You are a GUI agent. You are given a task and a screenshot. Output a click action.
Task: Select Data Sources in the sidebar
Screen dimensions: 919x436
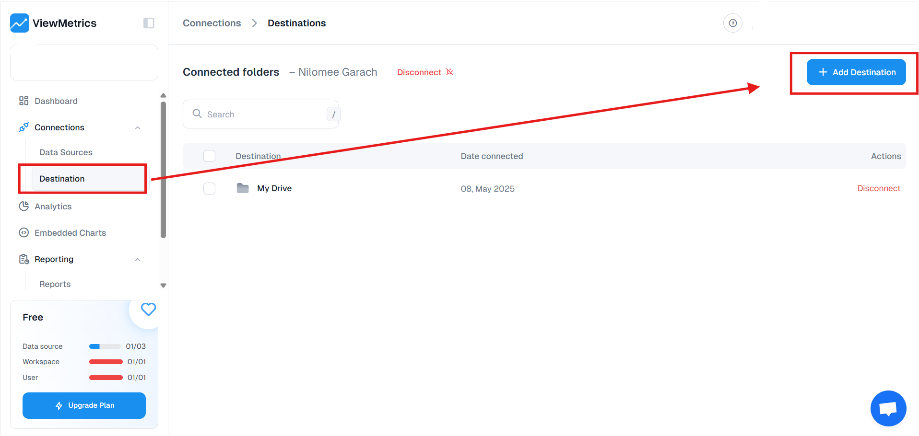(66, 152)
